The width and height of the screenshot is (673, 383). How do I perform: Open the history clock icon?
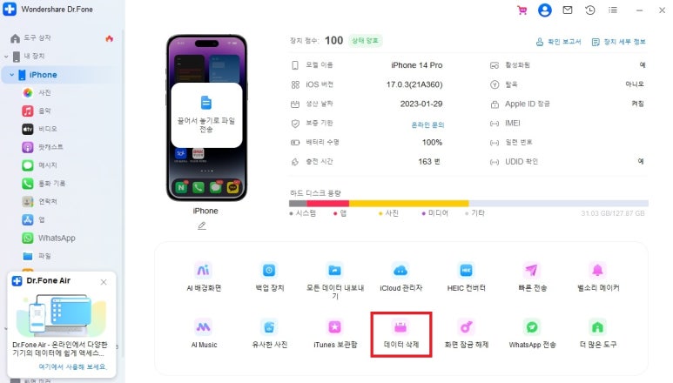click(x=590, y=10)
